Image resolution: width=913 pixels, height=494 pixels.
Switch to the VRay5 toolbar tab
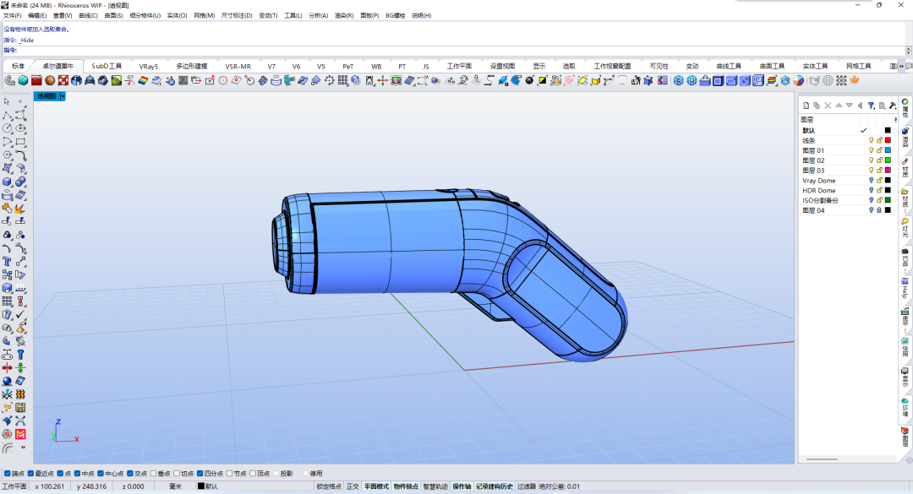[149, 67]
